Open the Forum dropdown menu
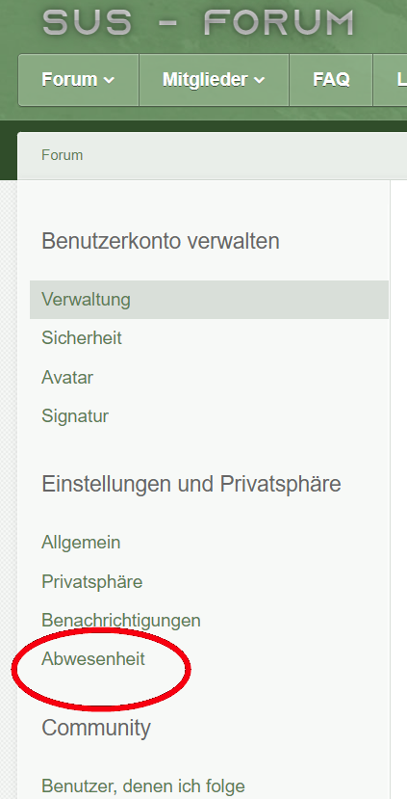Screen dimensions: 407x799 (x=78, y=80)
